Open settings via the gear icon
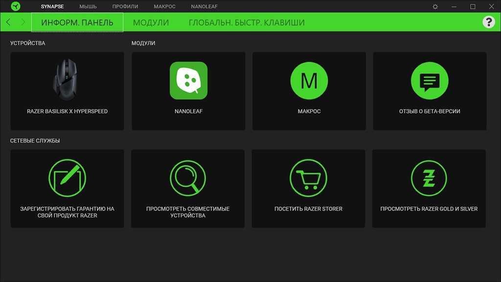The height and width of the screenshot is (282, 501). pos(435,7)
